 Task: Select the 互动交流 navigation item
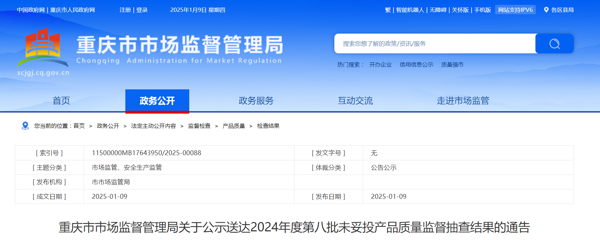point(355,101)
